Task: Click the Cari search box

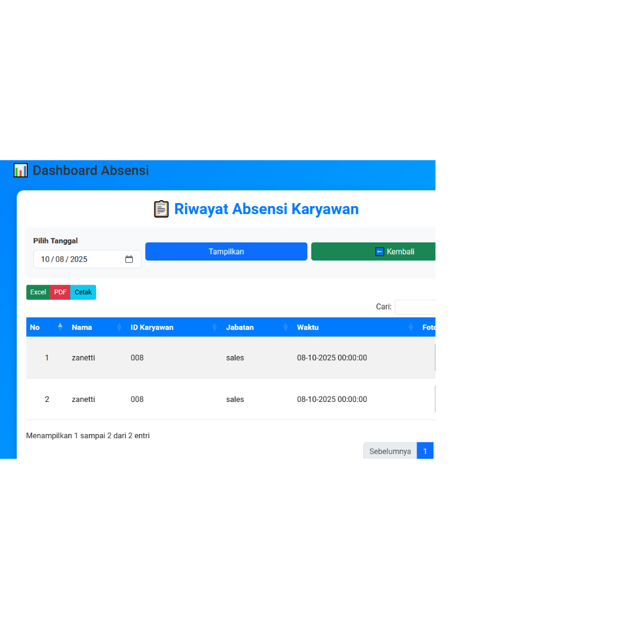Action: (x=415, y=307)
